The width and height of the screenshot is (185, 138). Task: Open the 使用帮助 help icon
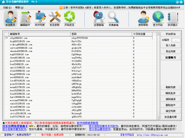click(143, 19)
